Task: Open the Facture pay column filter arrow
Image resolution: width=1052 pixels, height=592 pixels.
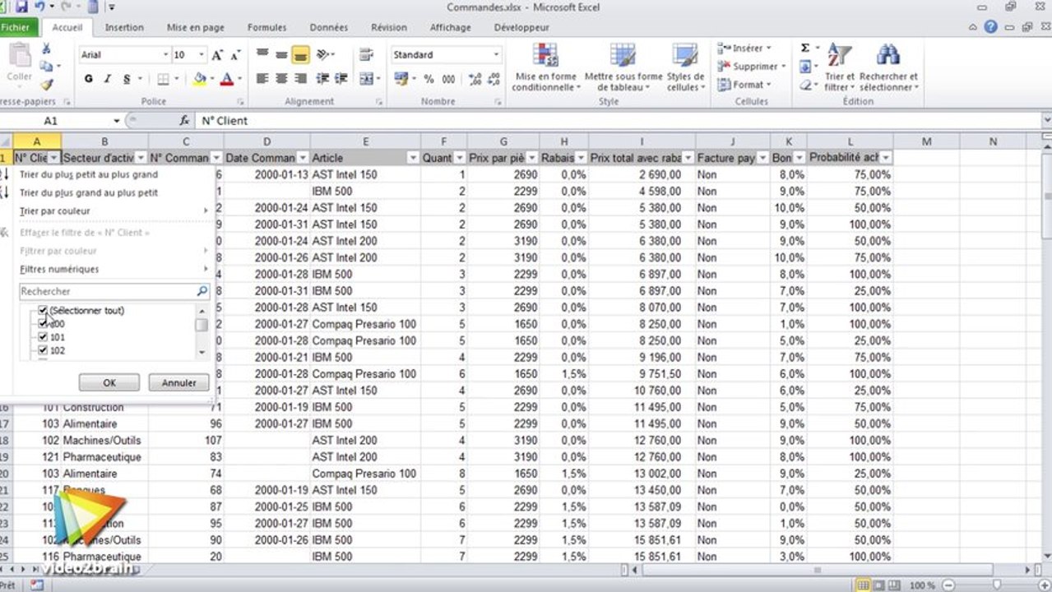Action: (x=762, y=158)
